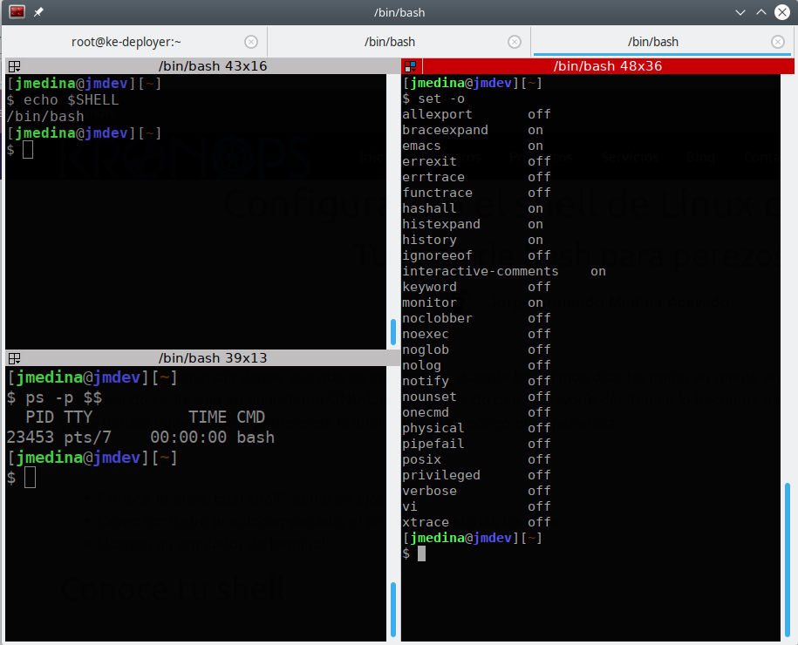Focus the /bin/bash 39x13 terminal prompt cursor
798x645 pixels.
pos(31,477)
